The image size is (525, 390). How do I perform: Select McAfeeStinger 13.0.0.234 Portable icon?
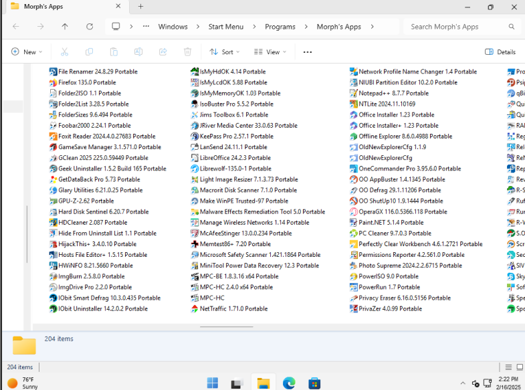click(195, 233)
